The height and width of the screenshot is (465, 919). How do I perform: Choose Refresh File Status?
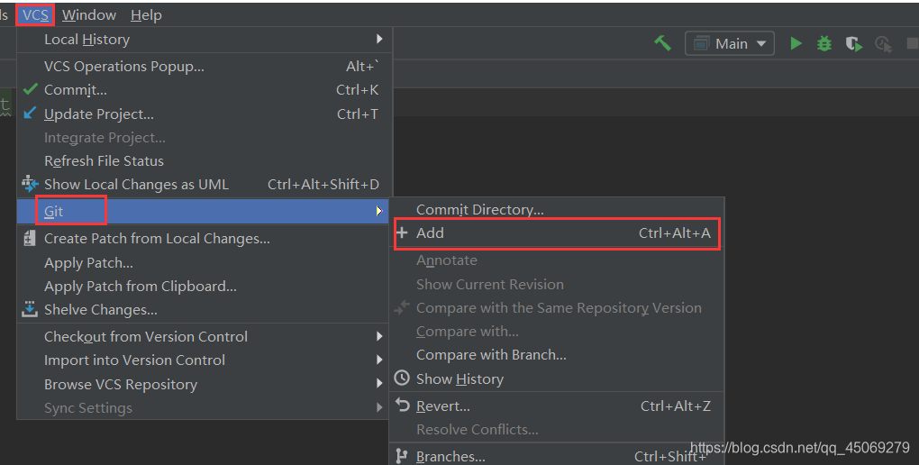(205, 160)
